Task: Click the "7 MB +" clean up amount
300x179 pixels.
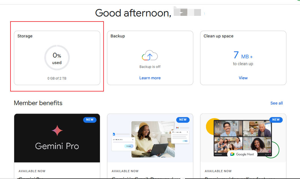Action: pyautogui.click(x=243, y=55)
